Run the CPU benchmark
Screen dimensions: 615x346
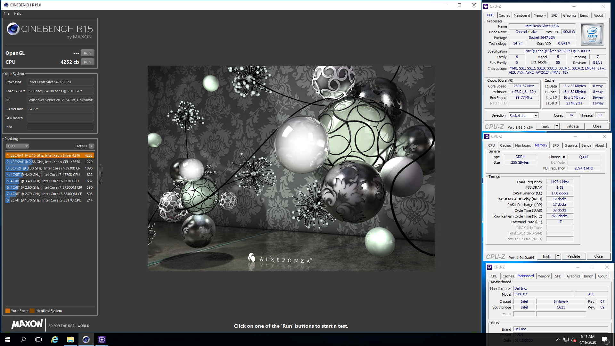(87, 62)
